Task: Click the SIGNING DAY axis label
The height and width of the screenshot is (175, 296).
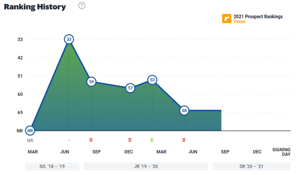Action: (281, 152)
